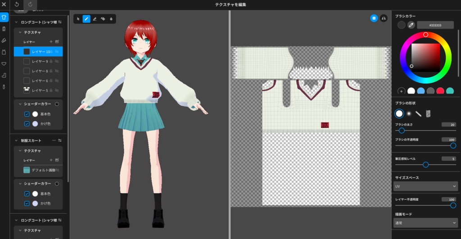Screen dimensions: 461x239
Task: Close the texture editor with the X
Action: [4, 5]
